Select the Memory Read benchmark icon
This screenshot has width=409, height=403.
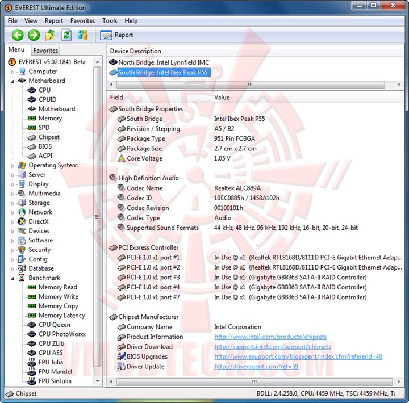[x=32, y=287]
